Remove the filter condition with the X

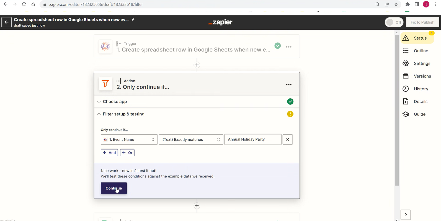tap(288, 139)
